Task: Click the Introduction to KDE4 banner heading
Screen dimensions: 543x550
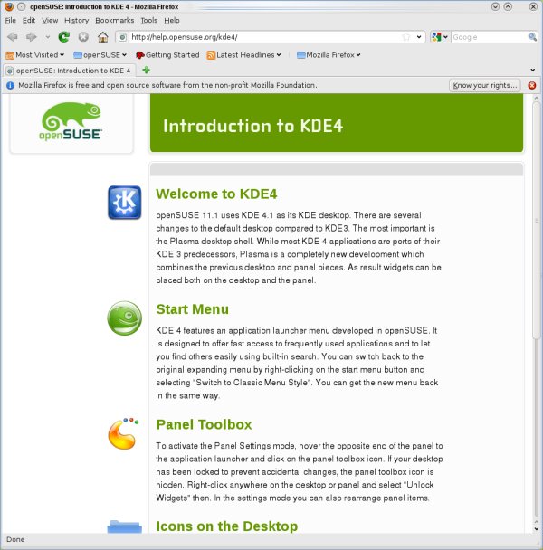Action: point(253,126)
